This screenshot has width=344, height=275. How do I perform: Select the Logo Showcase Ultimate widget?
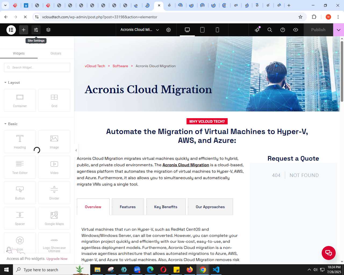click(x=54, y=243)
